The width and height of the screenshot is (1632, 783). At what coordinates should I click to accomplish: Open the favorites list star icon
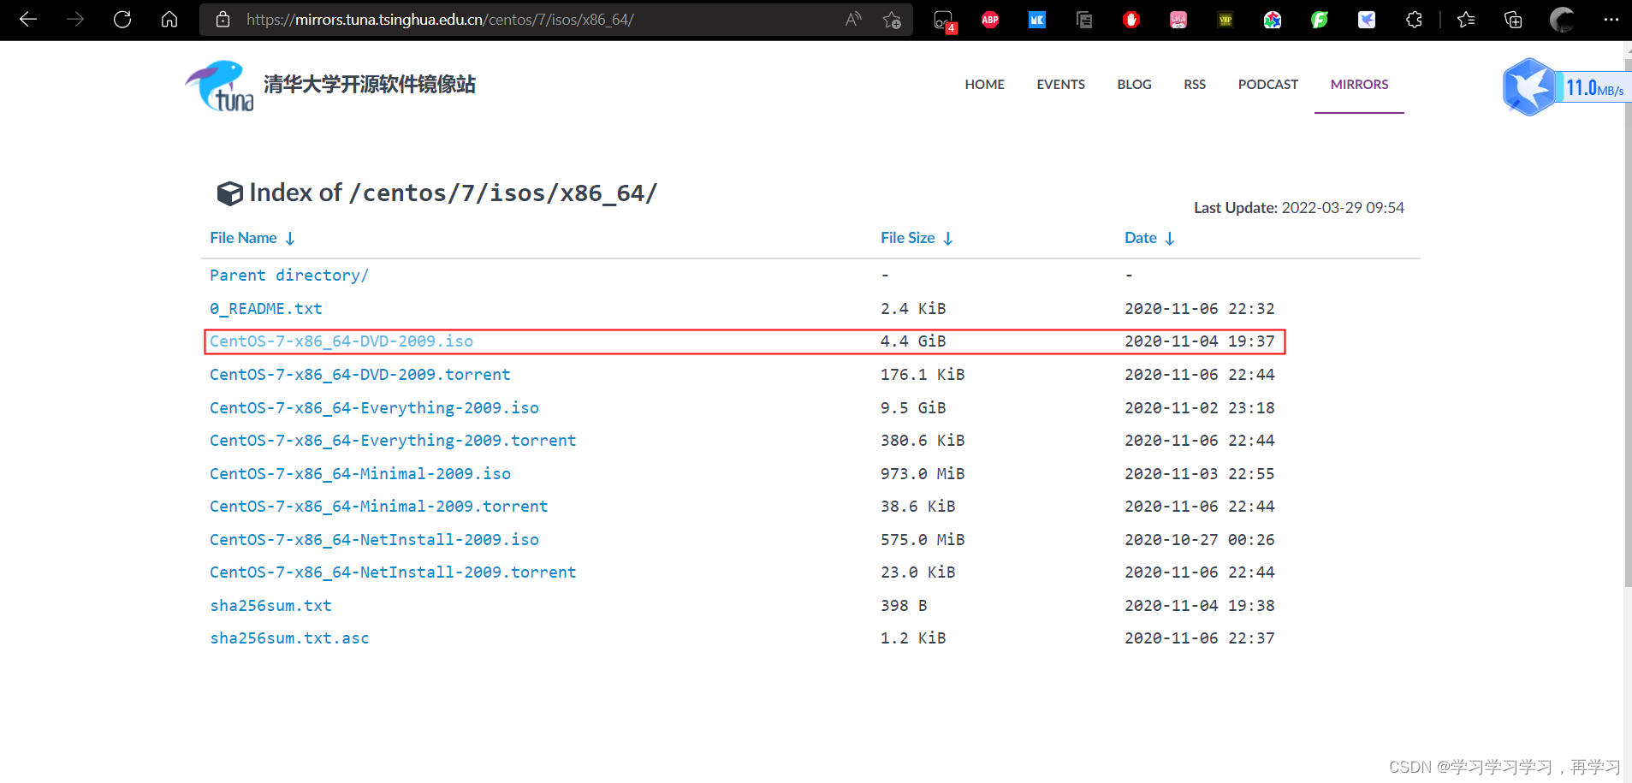coord(1466,20)
